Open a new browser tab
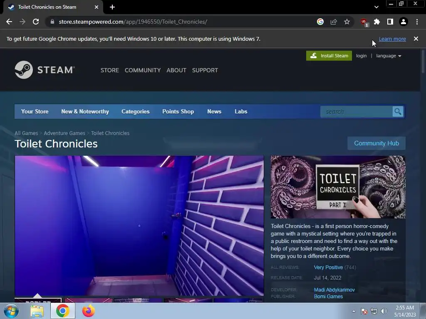Viewport: 426px width, 319px height. coord(112,7)
